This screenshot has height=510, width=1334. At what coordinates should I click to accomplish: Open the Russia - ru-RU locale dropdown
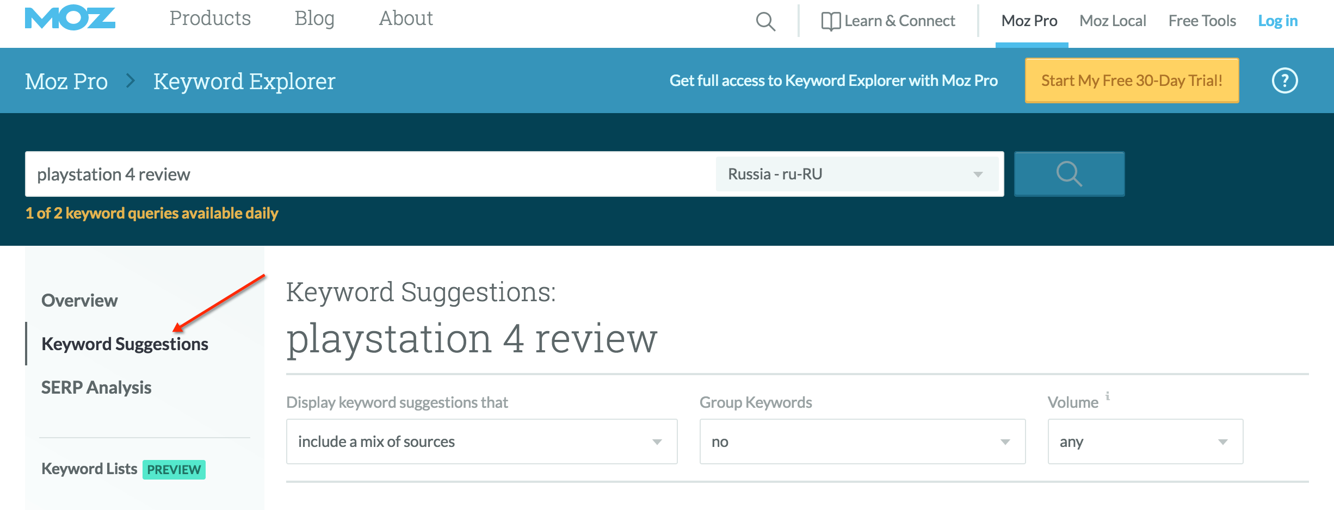(x=857, y=174)
